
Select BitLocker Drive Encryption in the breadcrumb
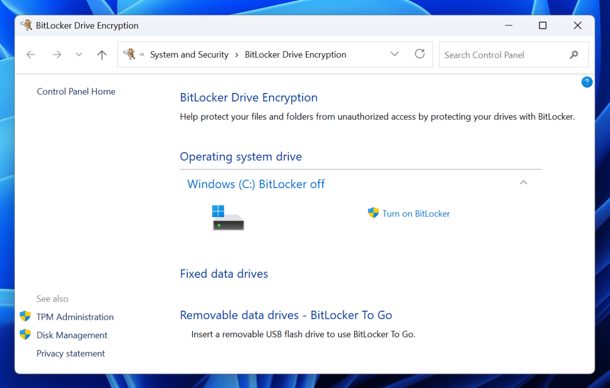(x=295, y=54)
